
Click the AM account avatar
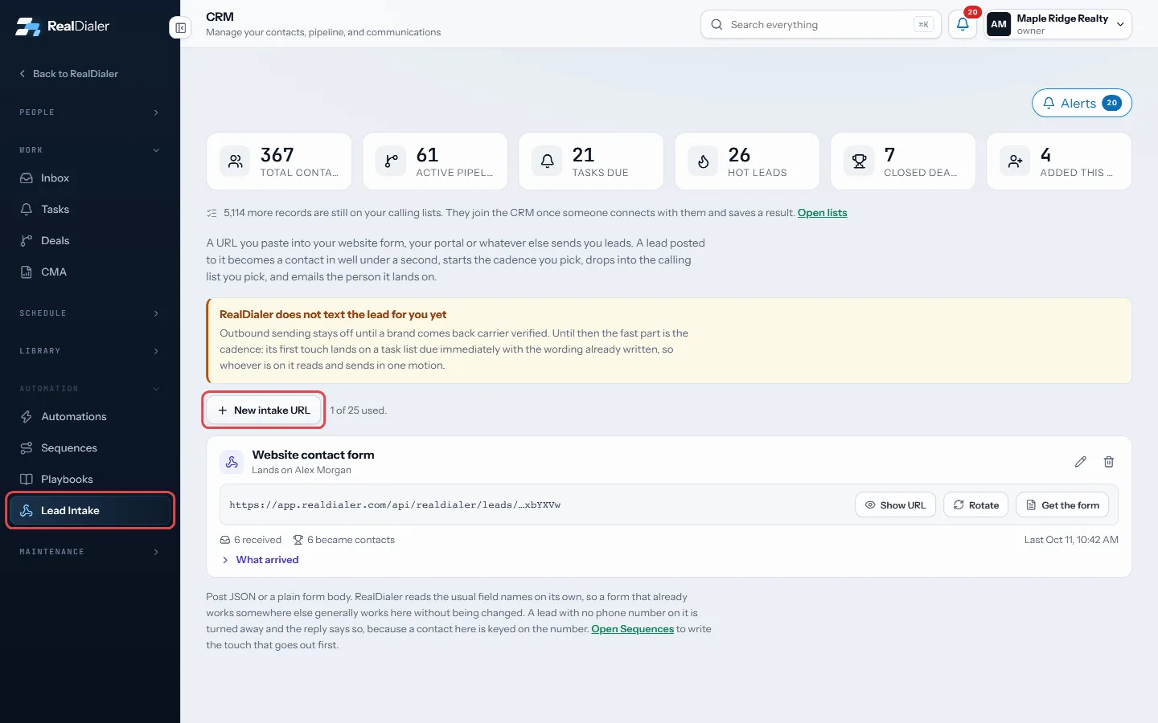[x=999, y=24]
